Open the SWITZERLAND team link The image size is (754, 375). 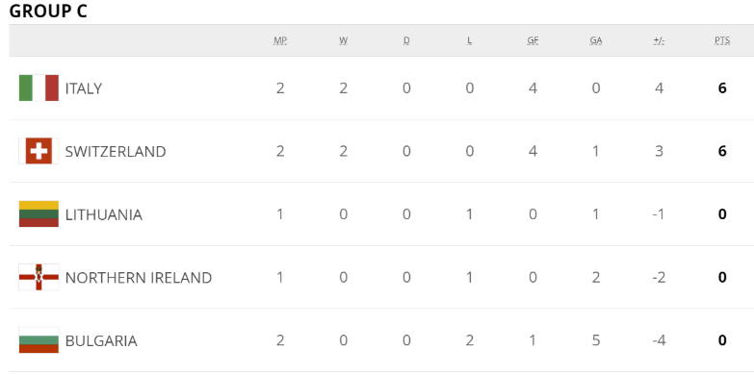pyautogui.click(x=116, y=152)
